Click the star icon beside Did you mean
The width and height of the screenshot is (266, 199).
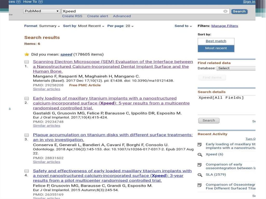[27, 54]
